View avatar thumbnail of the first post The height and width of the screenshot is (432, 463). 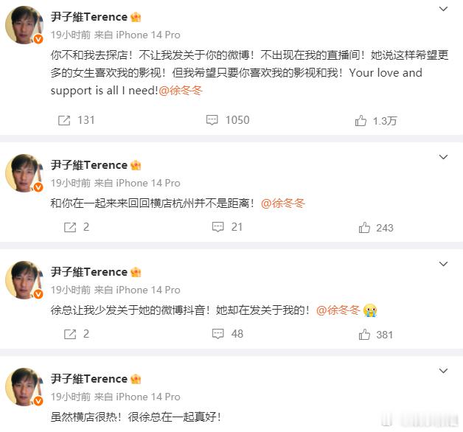coord(24,25)
